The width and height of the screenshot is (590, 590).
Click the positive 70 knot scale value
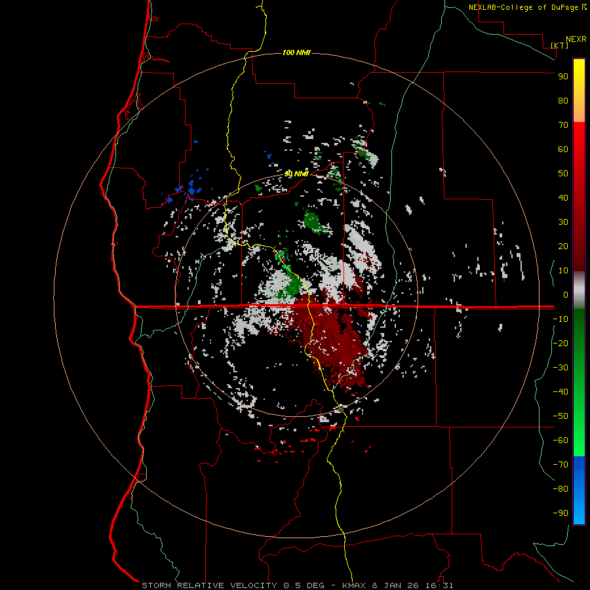tap(563, 125)
